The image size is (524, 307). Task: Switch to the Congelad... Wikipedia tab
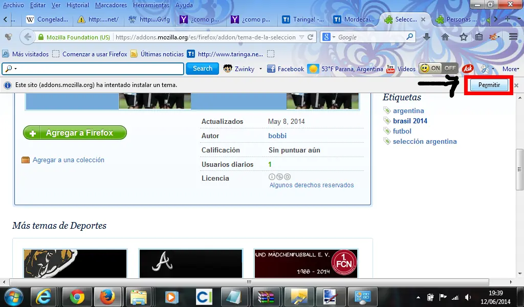(x=48, y=19)
